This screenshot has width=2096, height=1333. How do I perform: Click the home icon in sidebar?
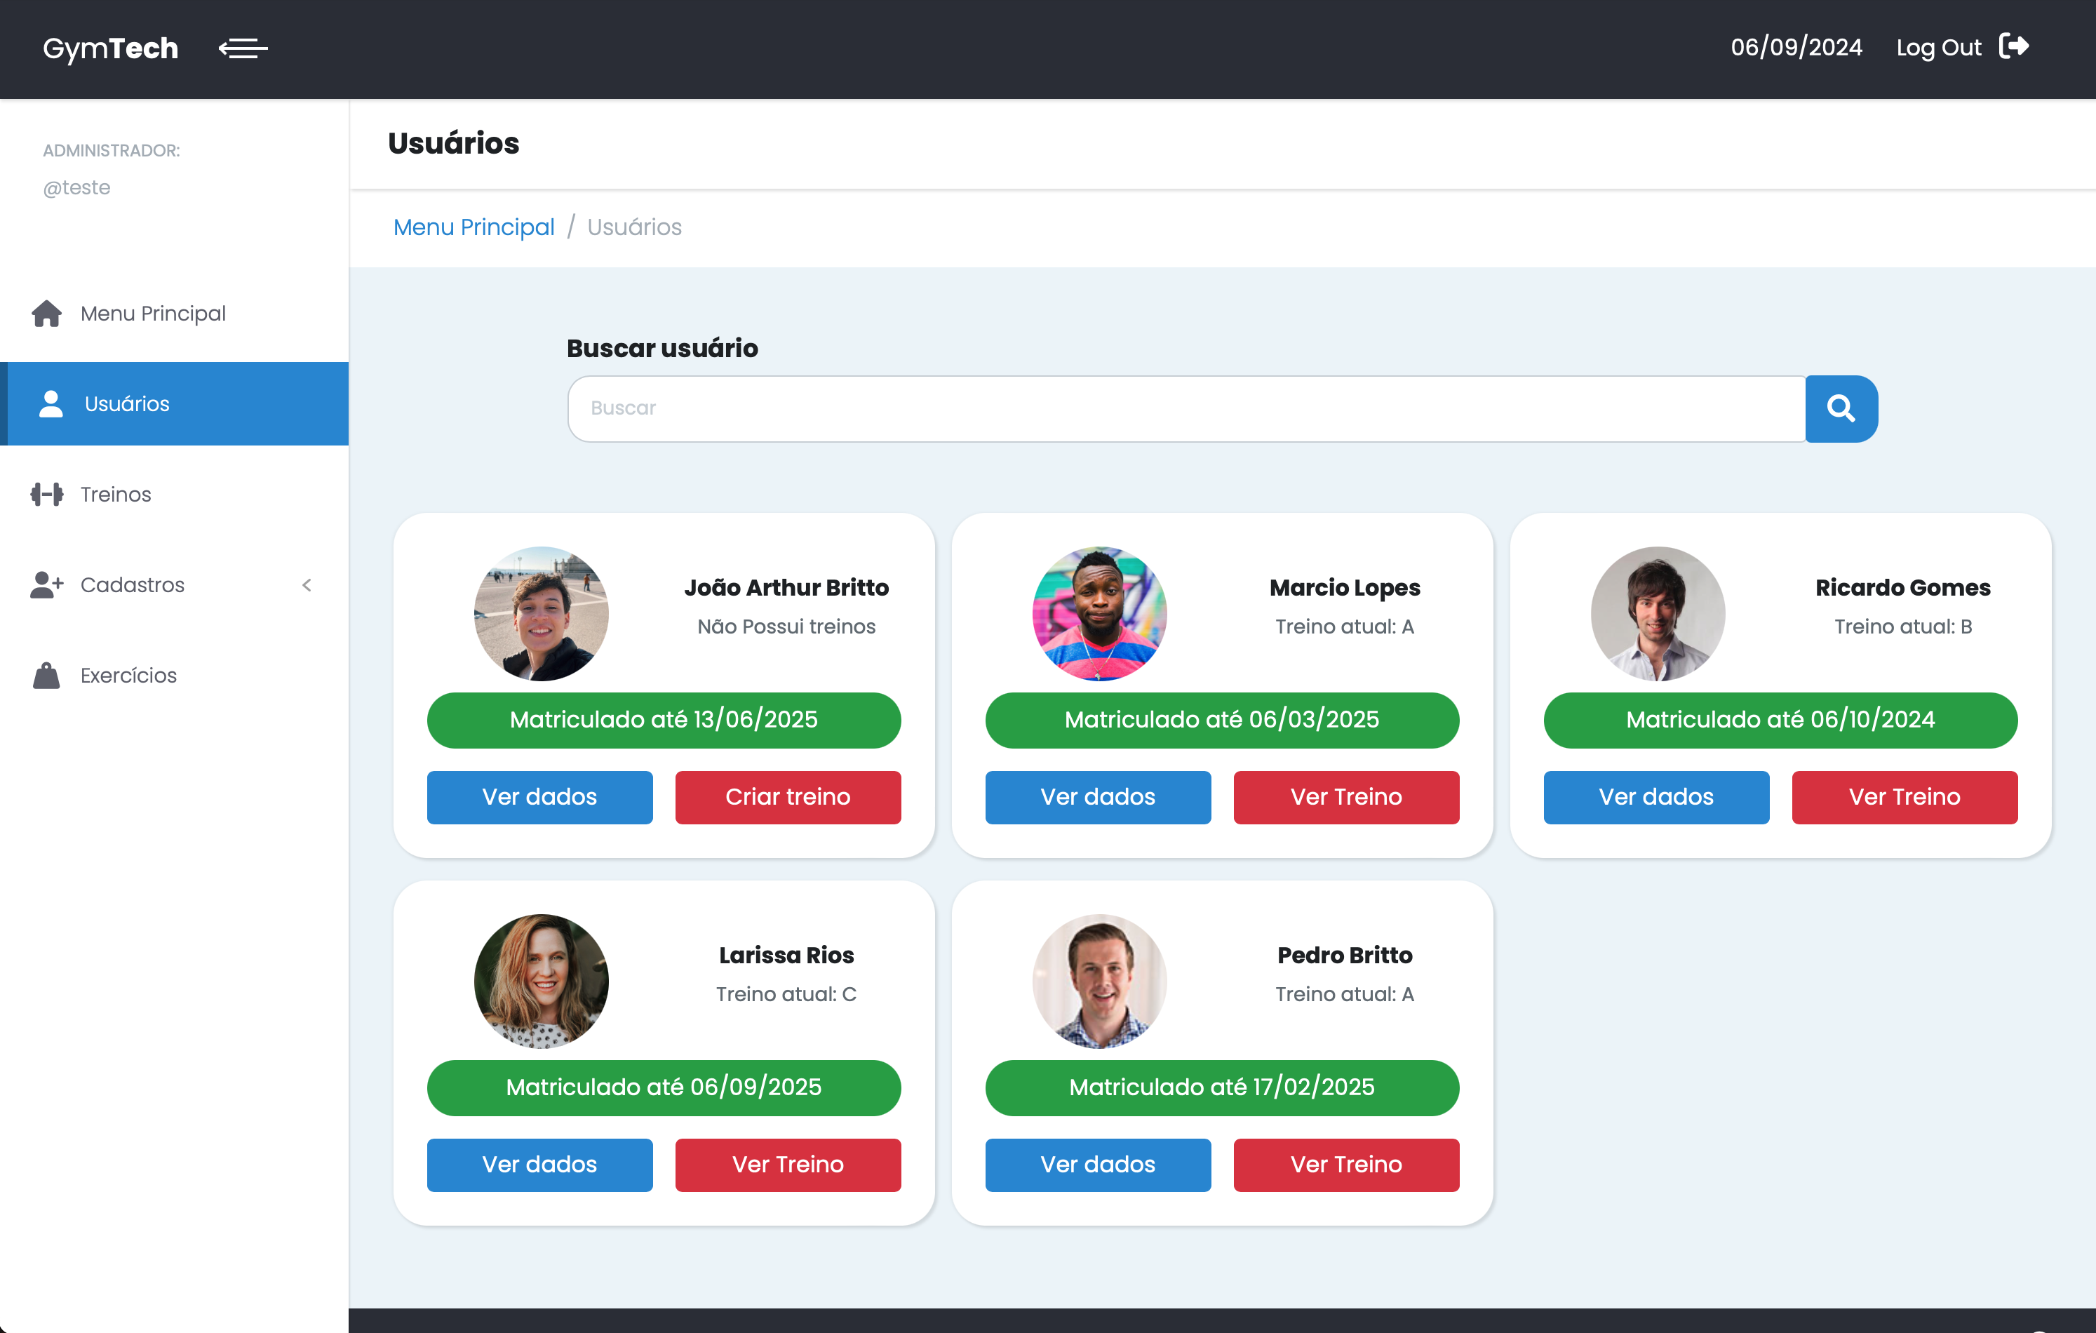coord(47,314)
